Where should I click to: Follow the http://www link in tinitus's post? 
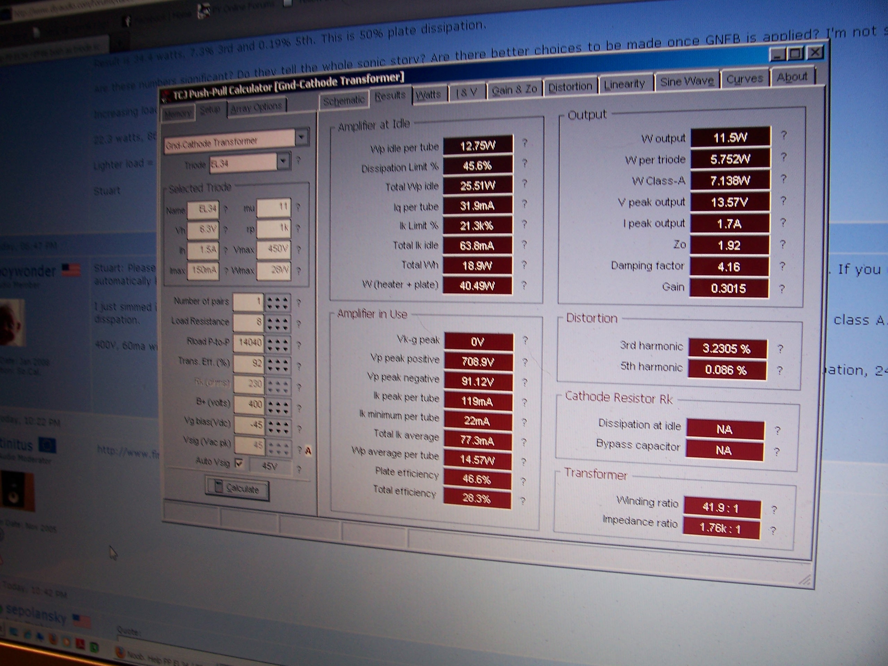128,452
